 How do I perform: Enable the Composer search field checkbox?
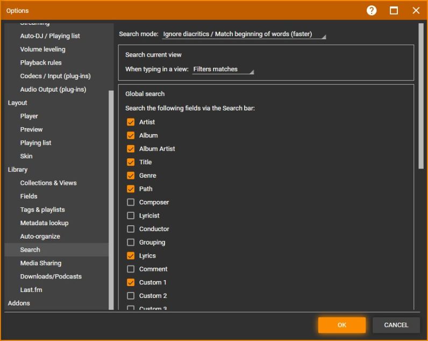pos(131,203)
